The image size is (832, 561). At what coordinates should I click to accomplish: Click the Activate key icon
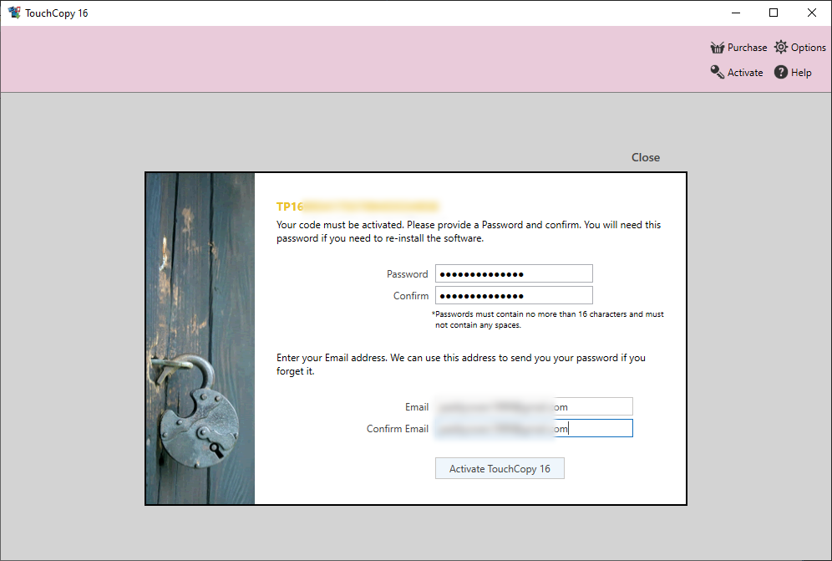tap(718, 72)
